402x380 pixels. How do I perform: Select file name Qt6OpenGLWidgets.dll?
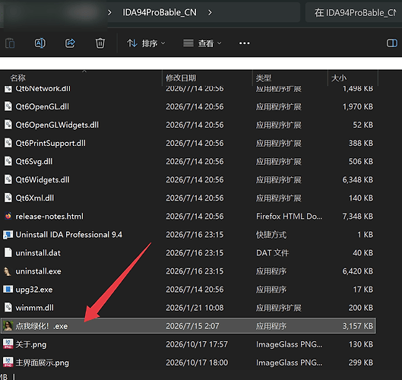[x=57, y=125]
